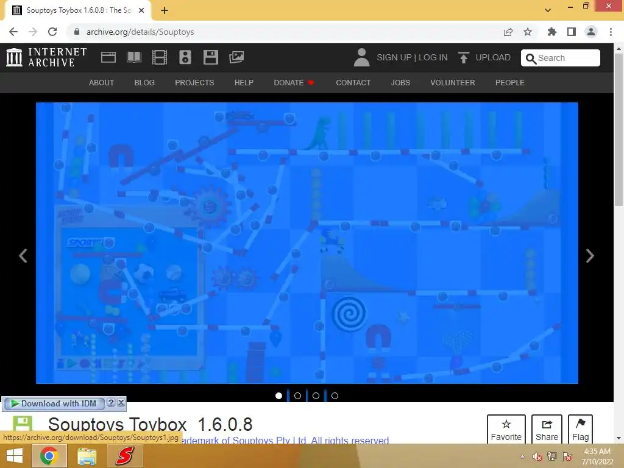Viewport: 624px width, 468px height.
Task: Click the Flag button
Action: point(580,429)
